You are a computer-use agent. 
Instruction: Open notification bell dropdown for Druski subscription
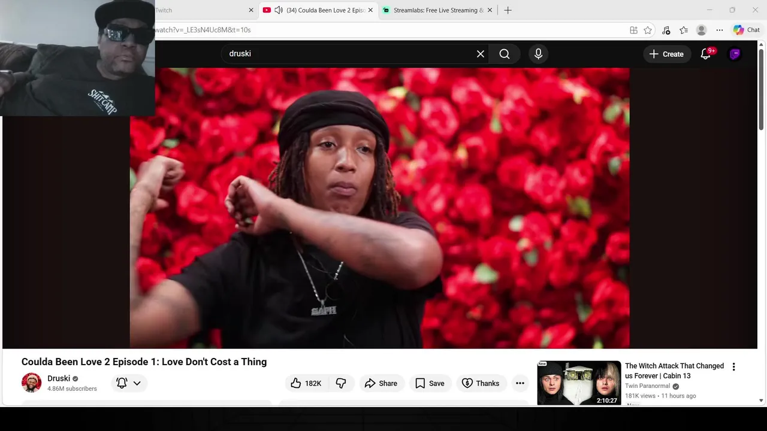point(129,383)
